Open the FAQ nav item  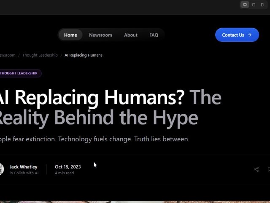pyautogui.click(x=154, y=35)
